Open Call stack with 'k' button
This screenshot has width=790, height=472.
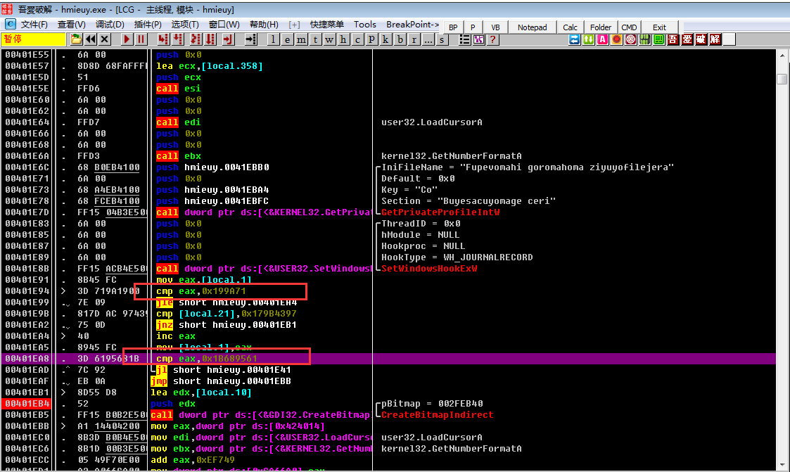(386, 39)
